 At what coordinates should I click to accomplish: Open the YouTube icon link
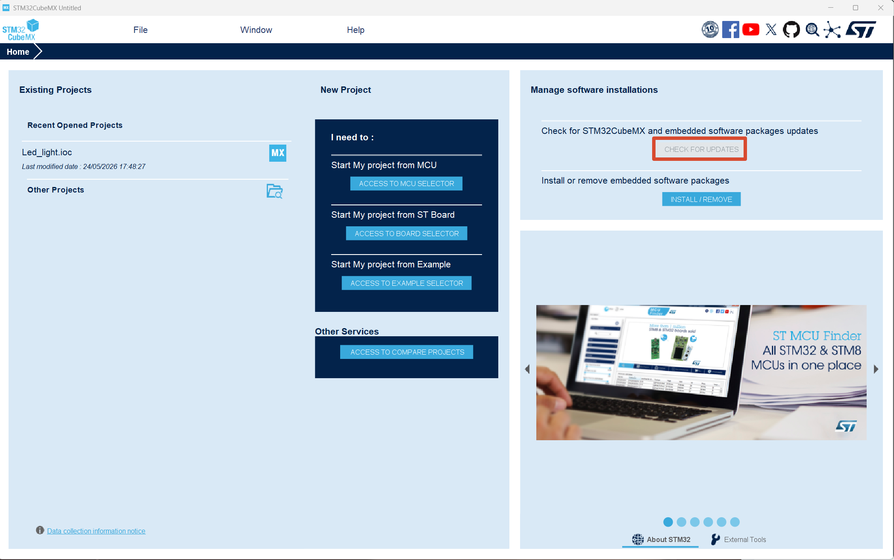(x=751, y=30)
